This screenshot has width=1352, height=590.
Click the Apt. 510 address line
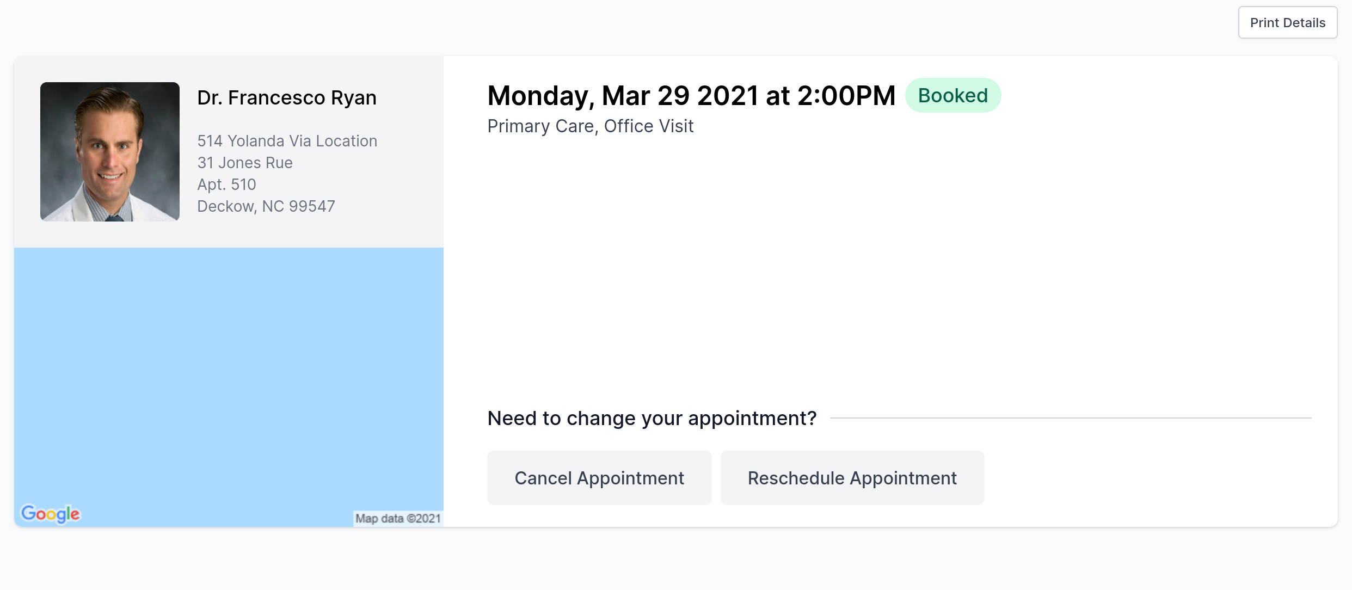coord(226,185)
